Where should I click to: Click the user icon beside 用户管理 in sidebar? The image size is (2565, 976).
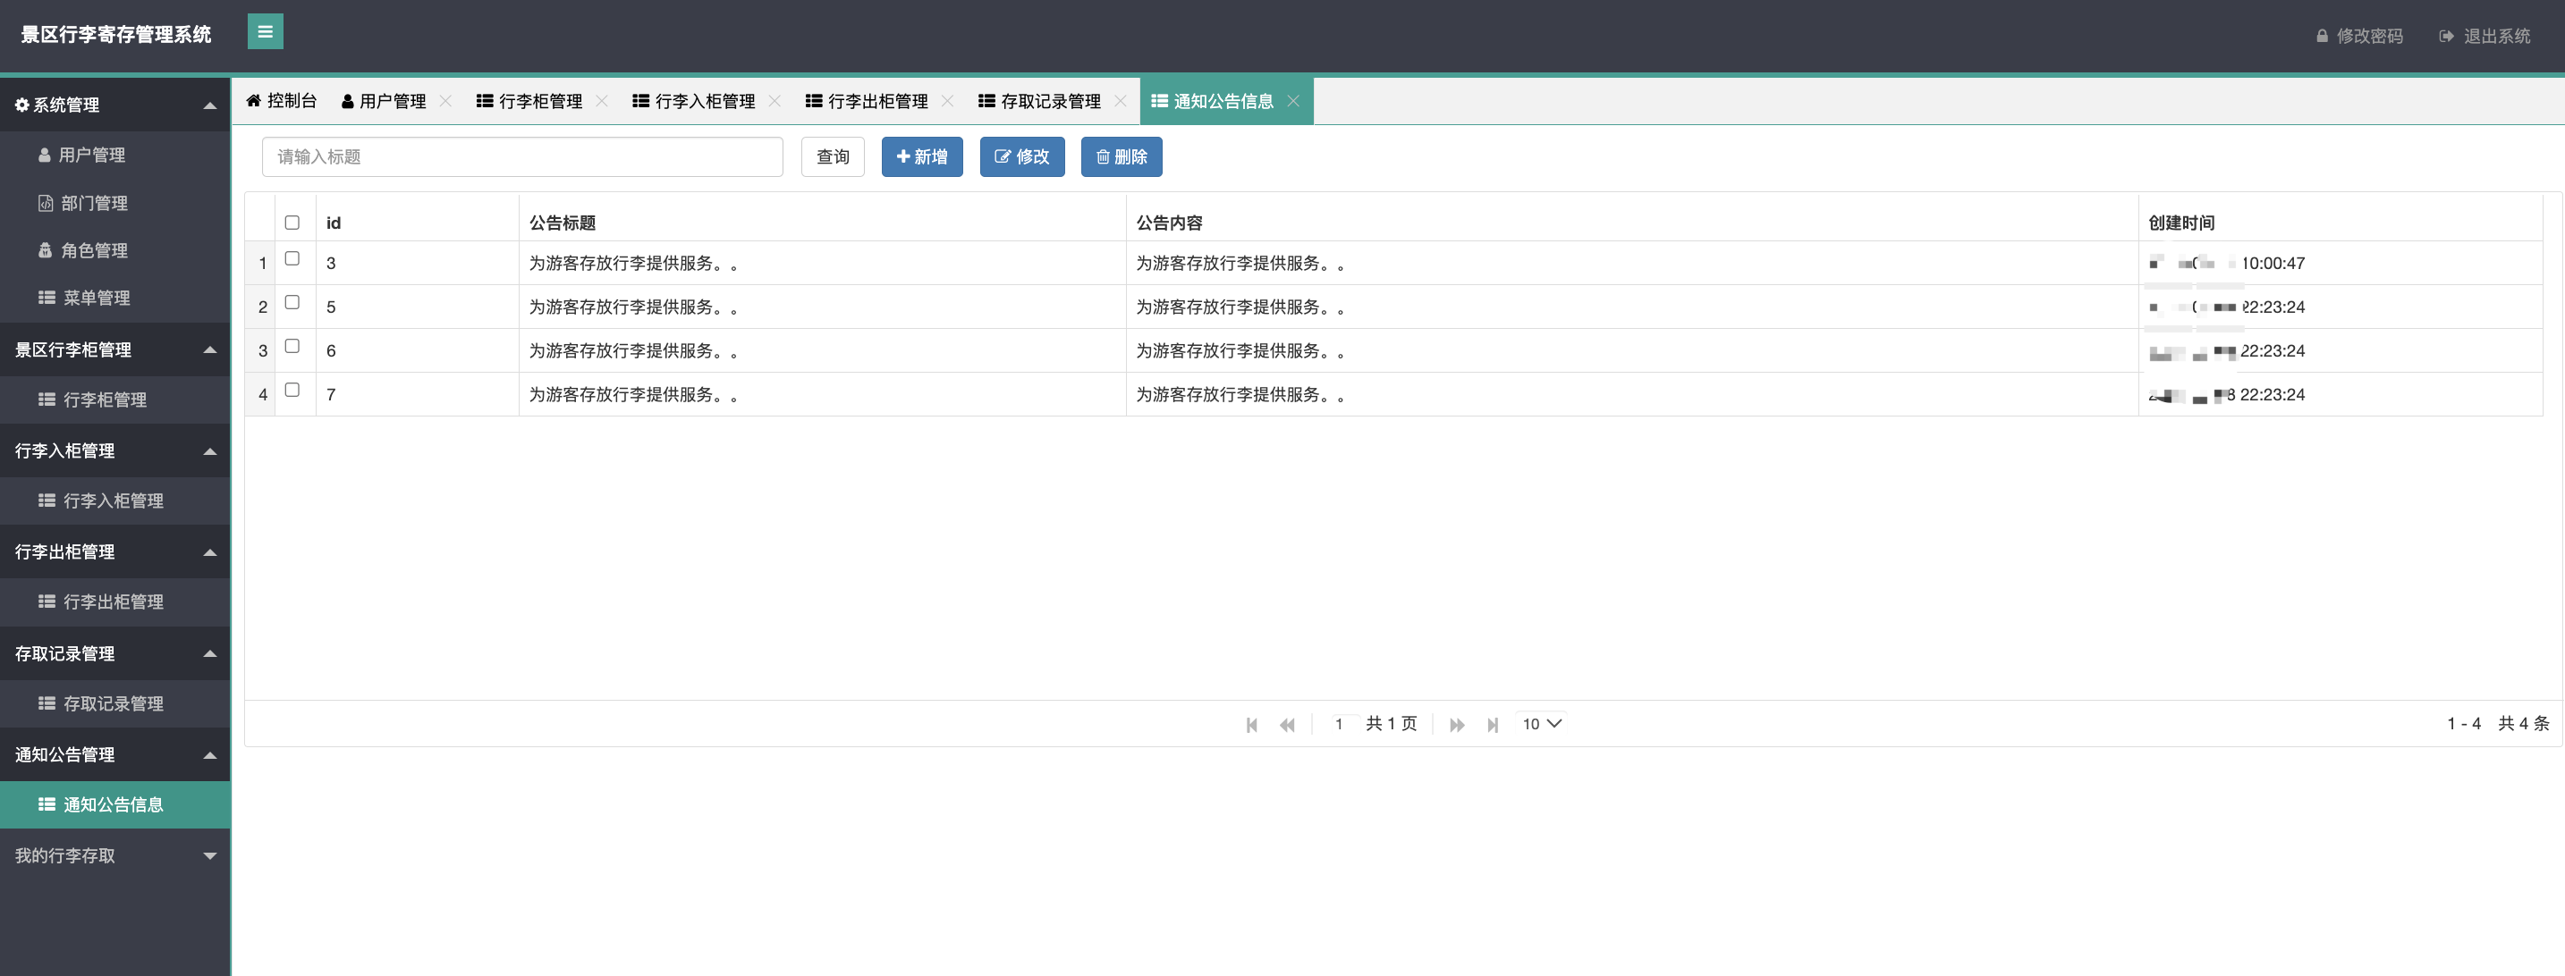pyautogui.click(x=45, y=156)
